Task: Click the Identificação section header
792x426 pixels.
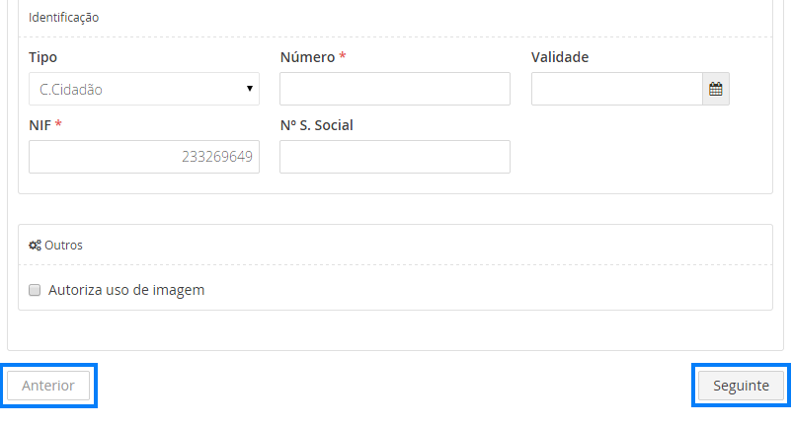Action: [64, 18]
